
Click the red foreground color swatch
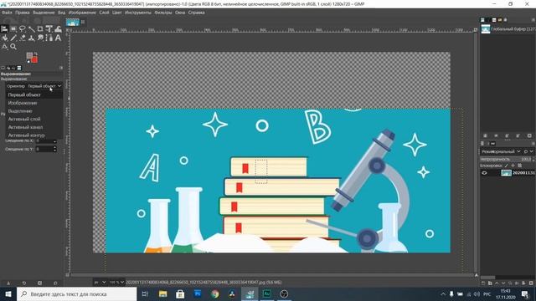click(x=34, y=59)
